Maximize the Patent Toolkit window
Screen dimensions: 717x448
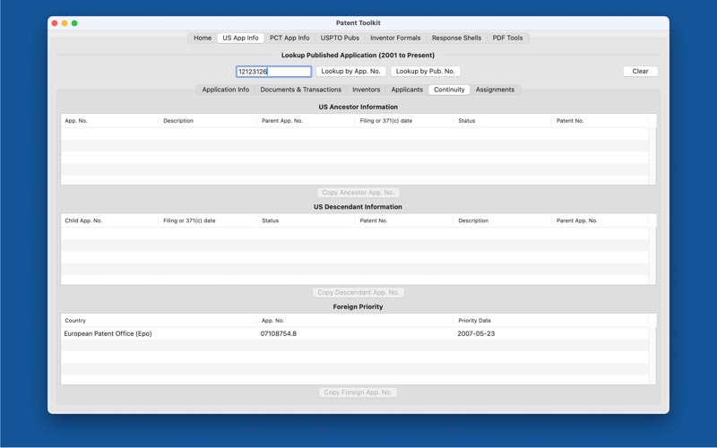[74, 23]
